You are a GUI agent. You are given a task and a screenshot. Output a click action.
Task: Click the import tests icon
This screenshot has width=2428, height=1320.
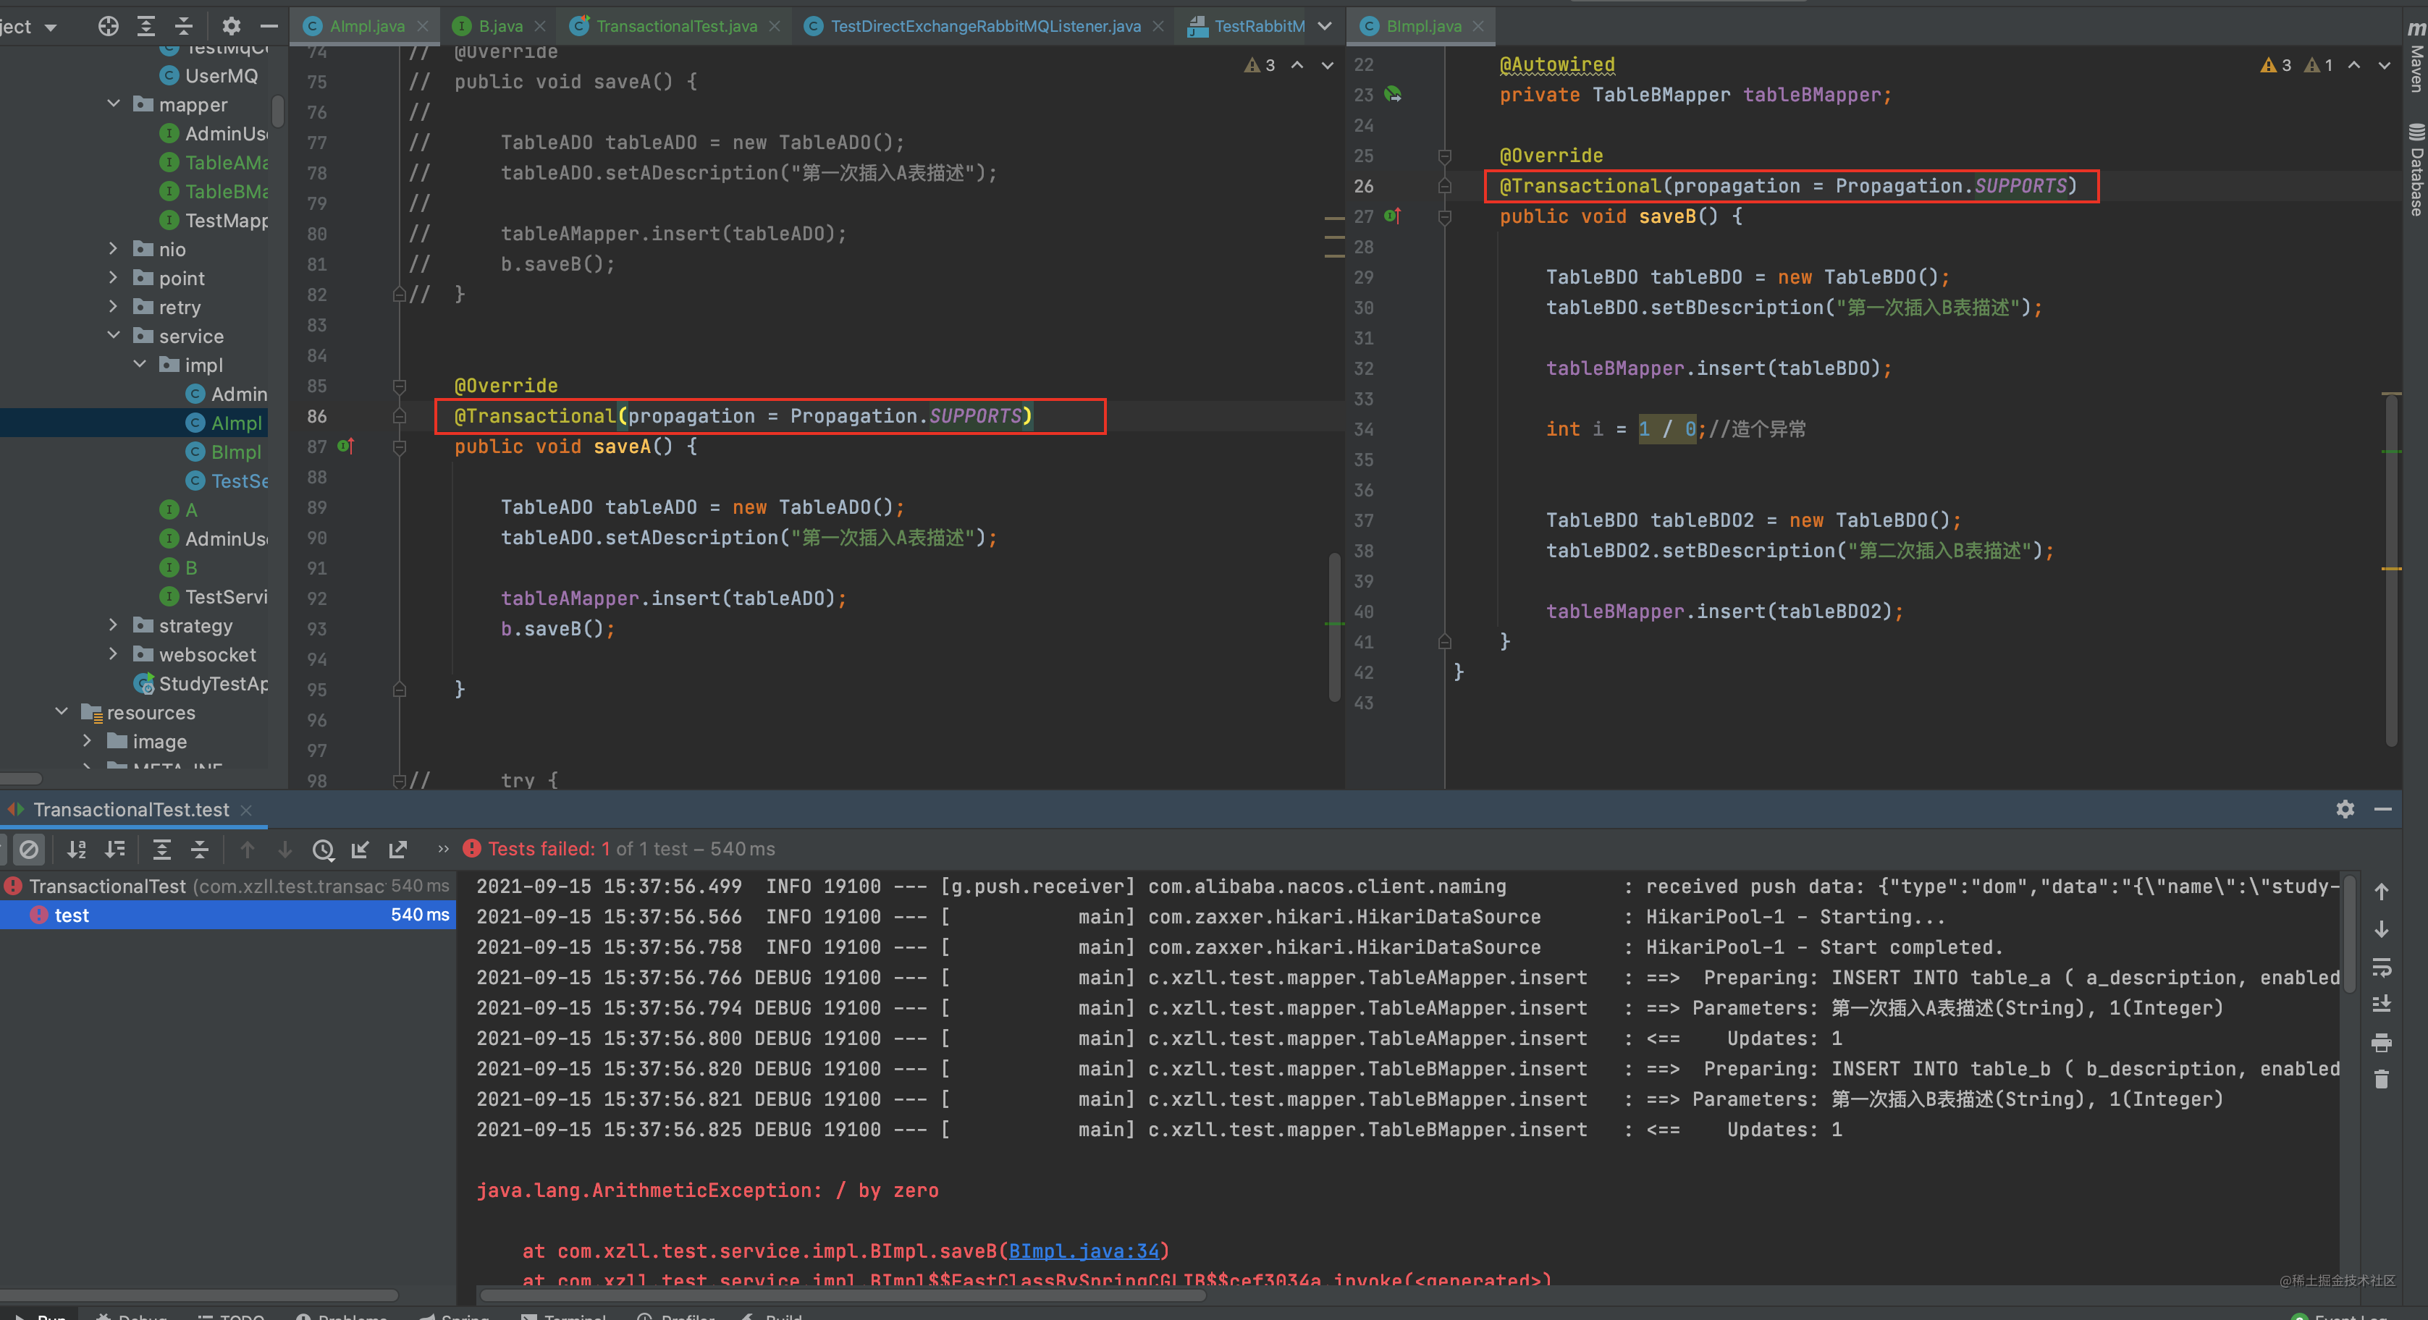[x=360, y=849]
